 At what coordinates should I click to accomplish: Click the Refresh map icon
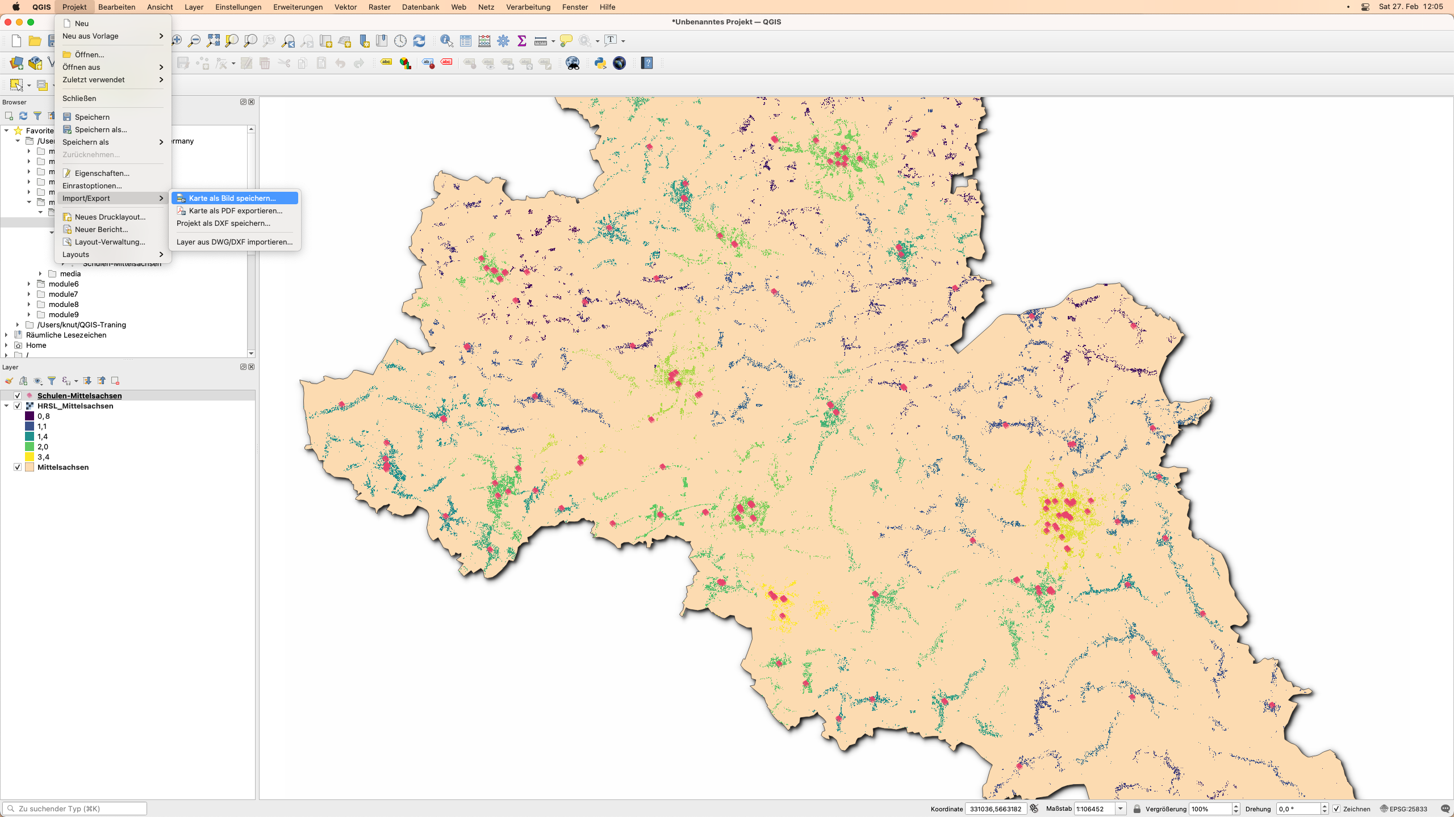point(419,41)
